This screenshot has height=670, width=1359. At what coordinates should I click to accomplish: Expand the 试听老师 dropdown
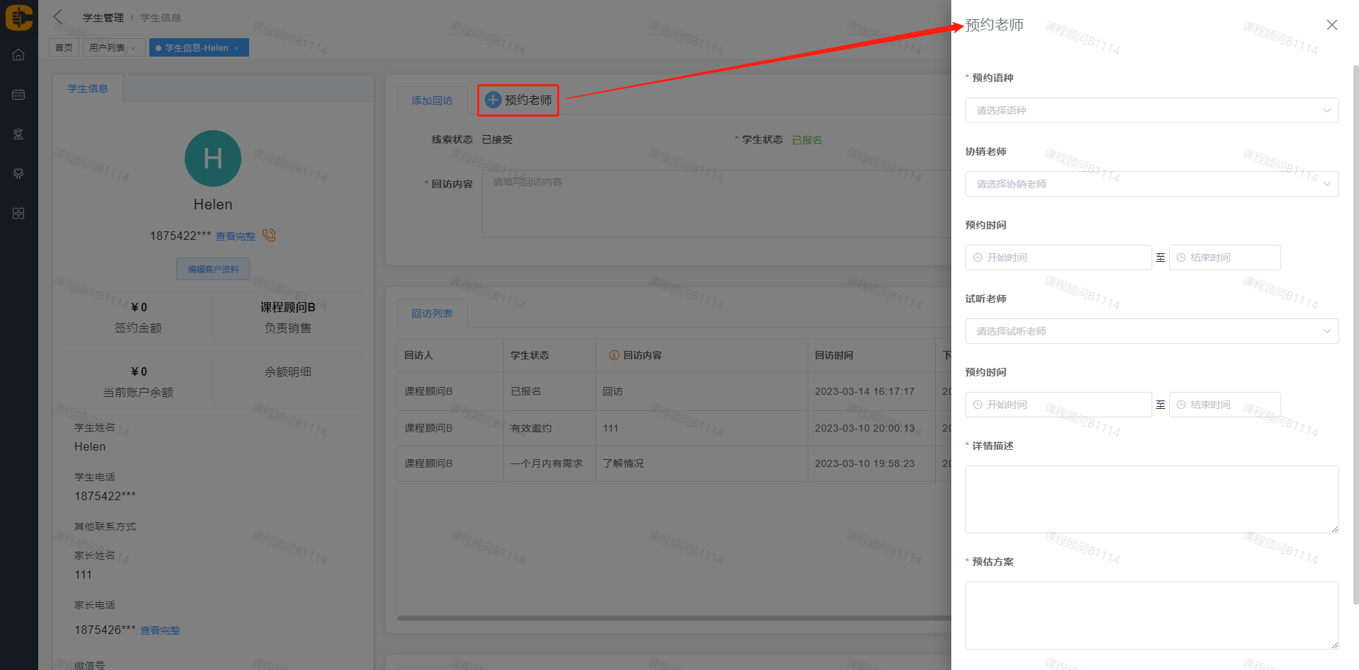[x=1152, y=331]
